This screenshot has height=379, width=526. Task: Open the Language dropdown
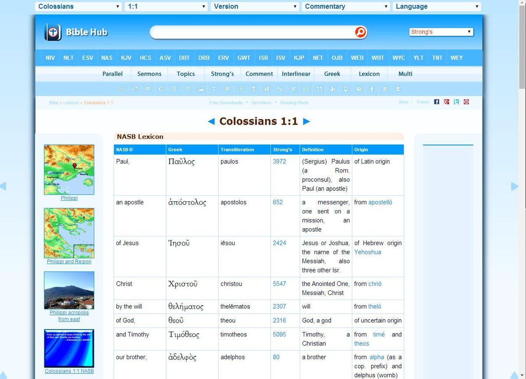pyautogui.click(x=437, y=7)
